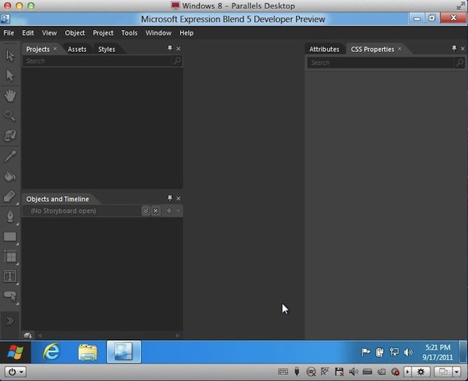The width and height of the screenshot is (468, 381).
Task: Select the Pen tool
Action: (x=10, y=216)
